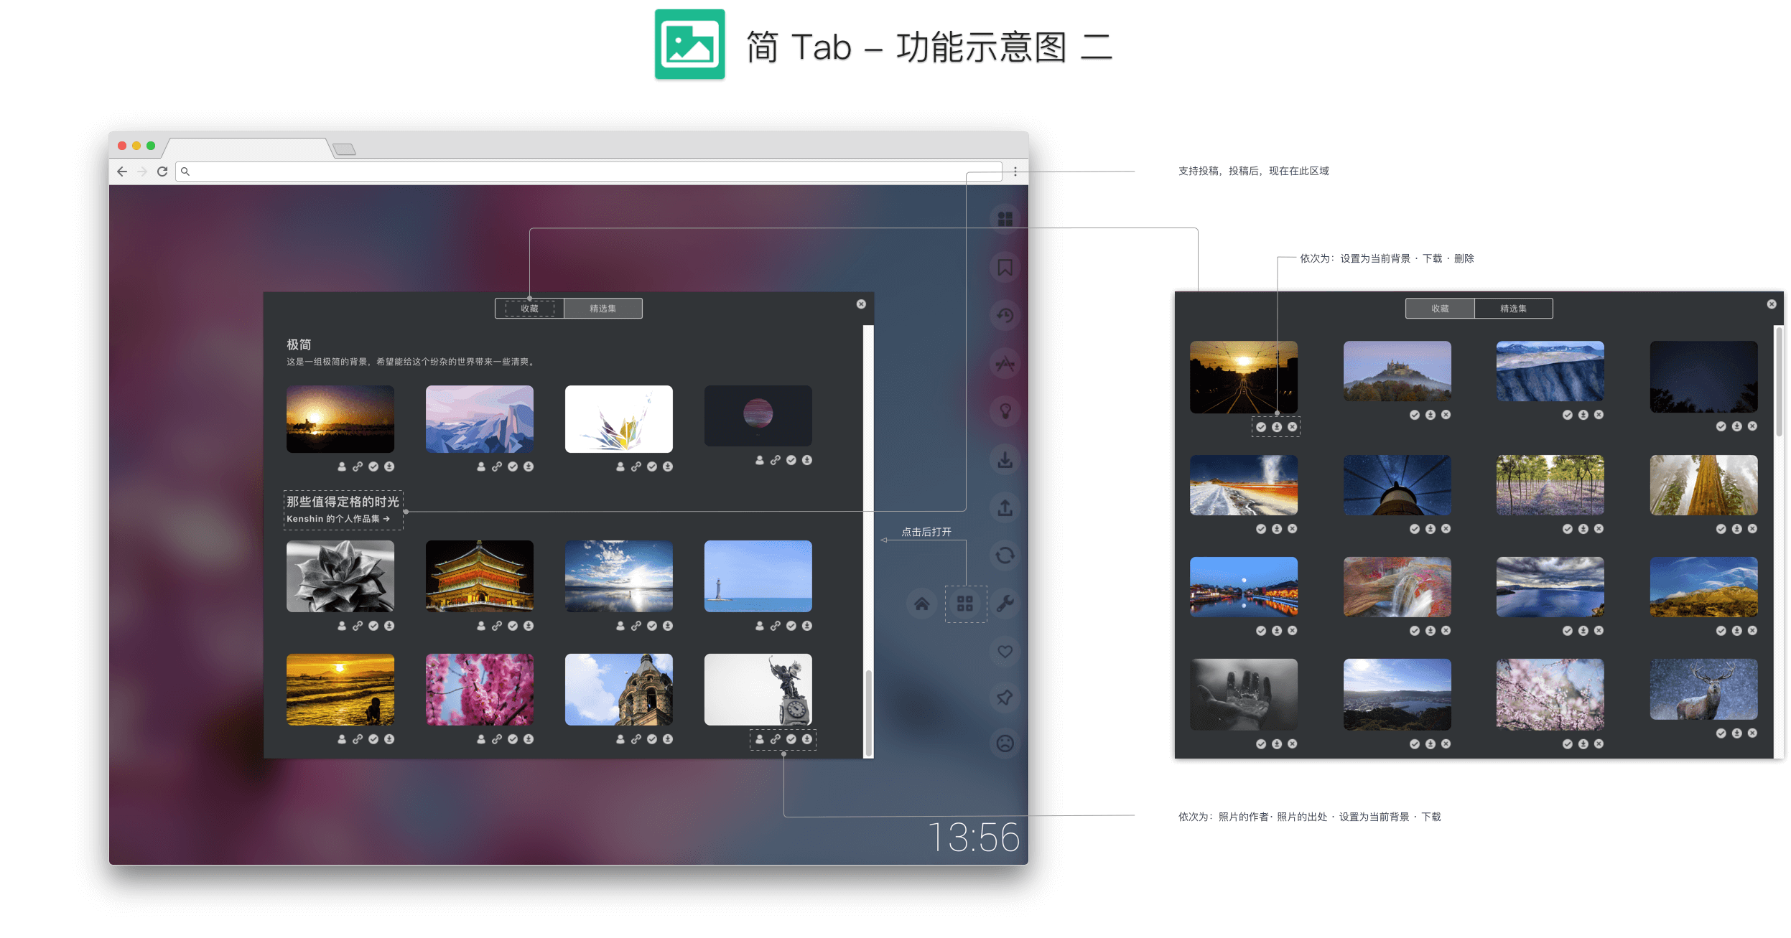Set the Chinese temple photo as background
The height and width of the screenshot is (938, 1791).
(513, 626)
